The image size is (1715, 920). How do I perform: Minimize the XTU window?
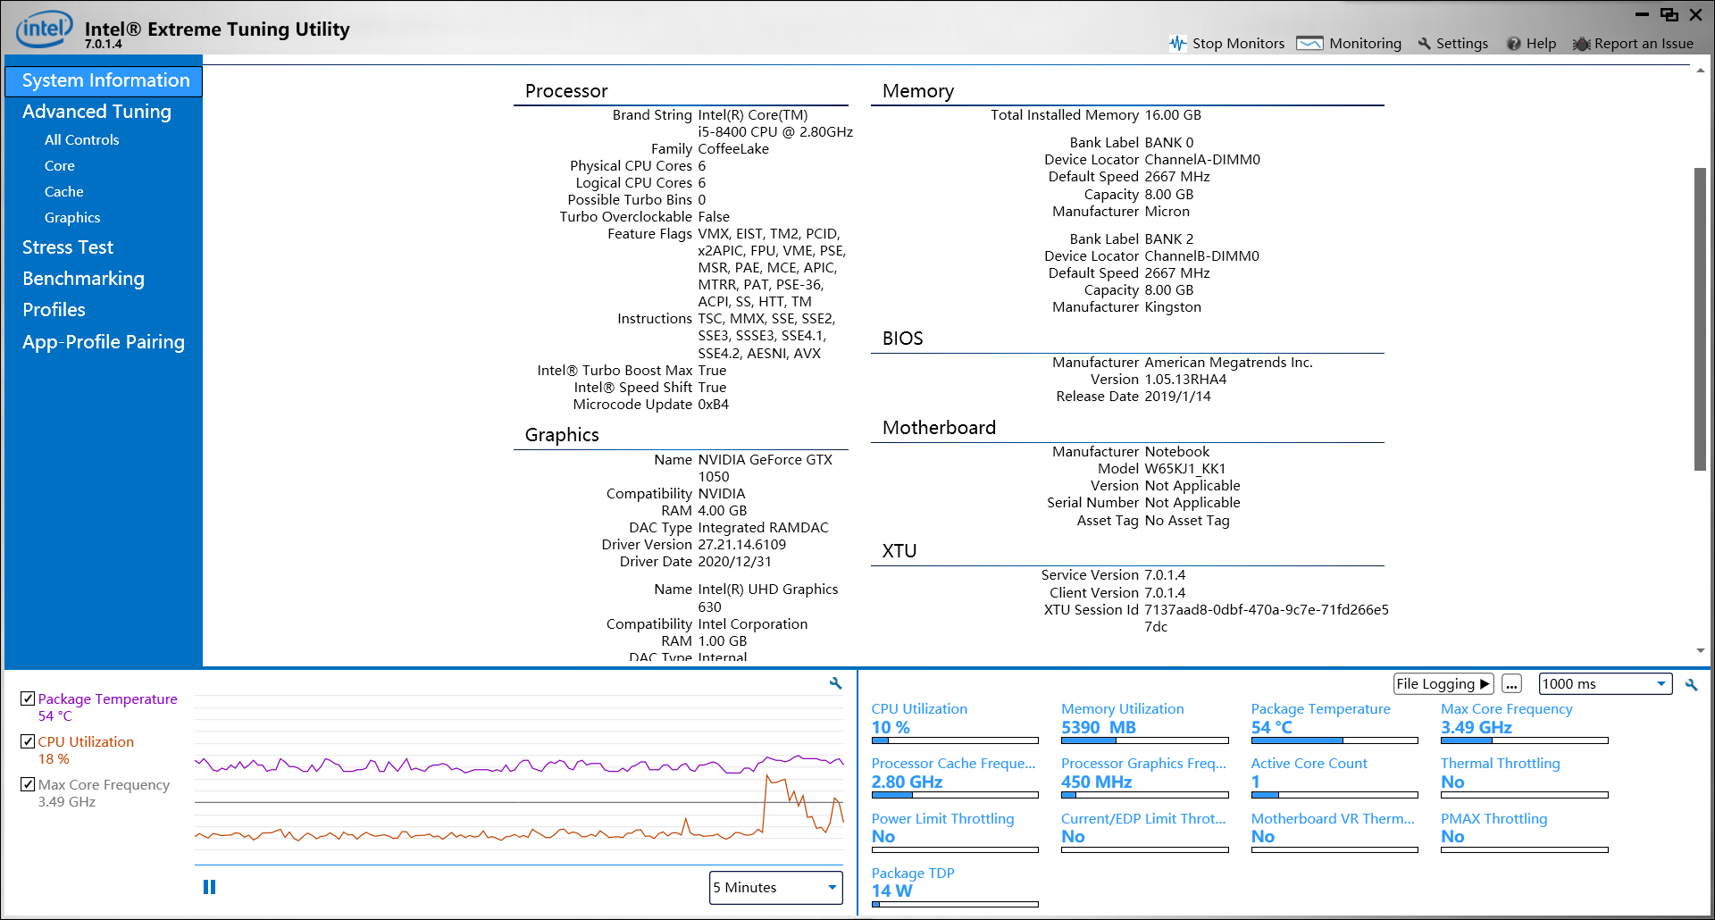point(1642,14)
